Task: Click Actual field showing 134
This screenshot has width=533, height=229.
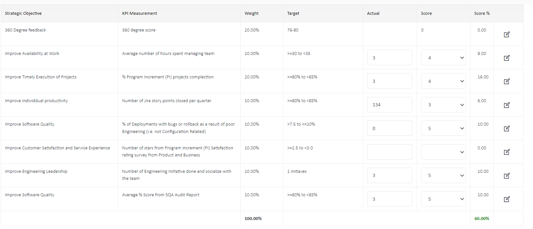Action: [x=389, y=105]
